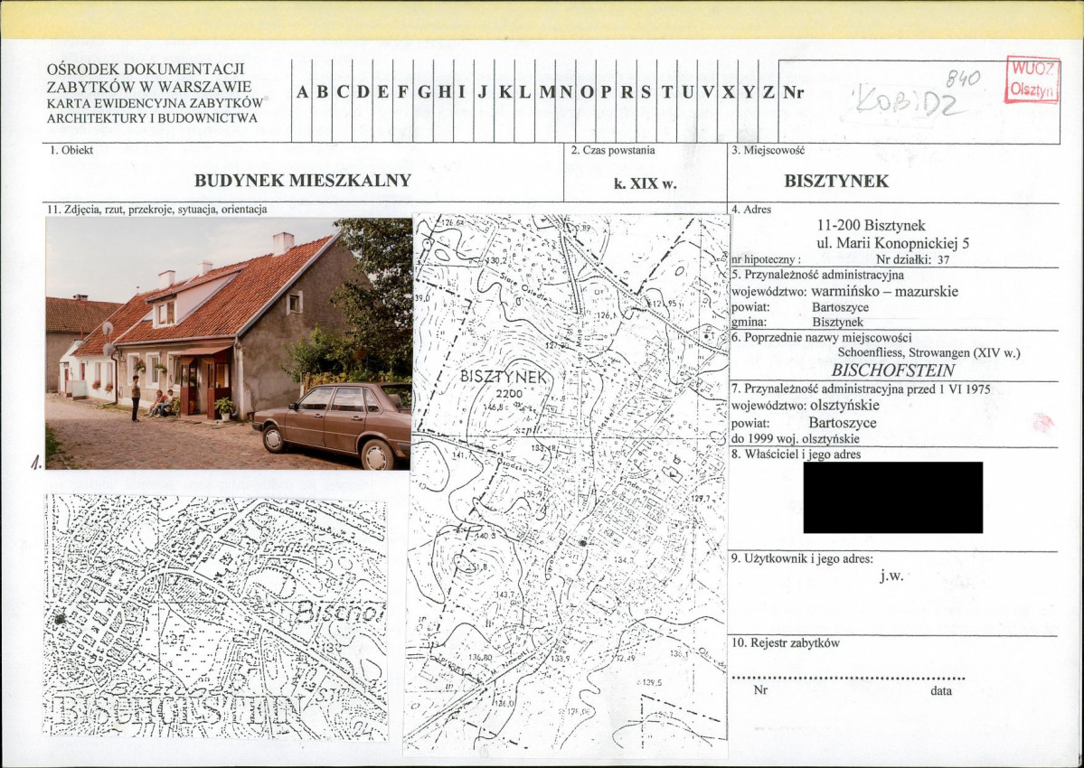1084x768 pixels.
Task: Select the letter O index cell
Action: click(x=586, y=92)
